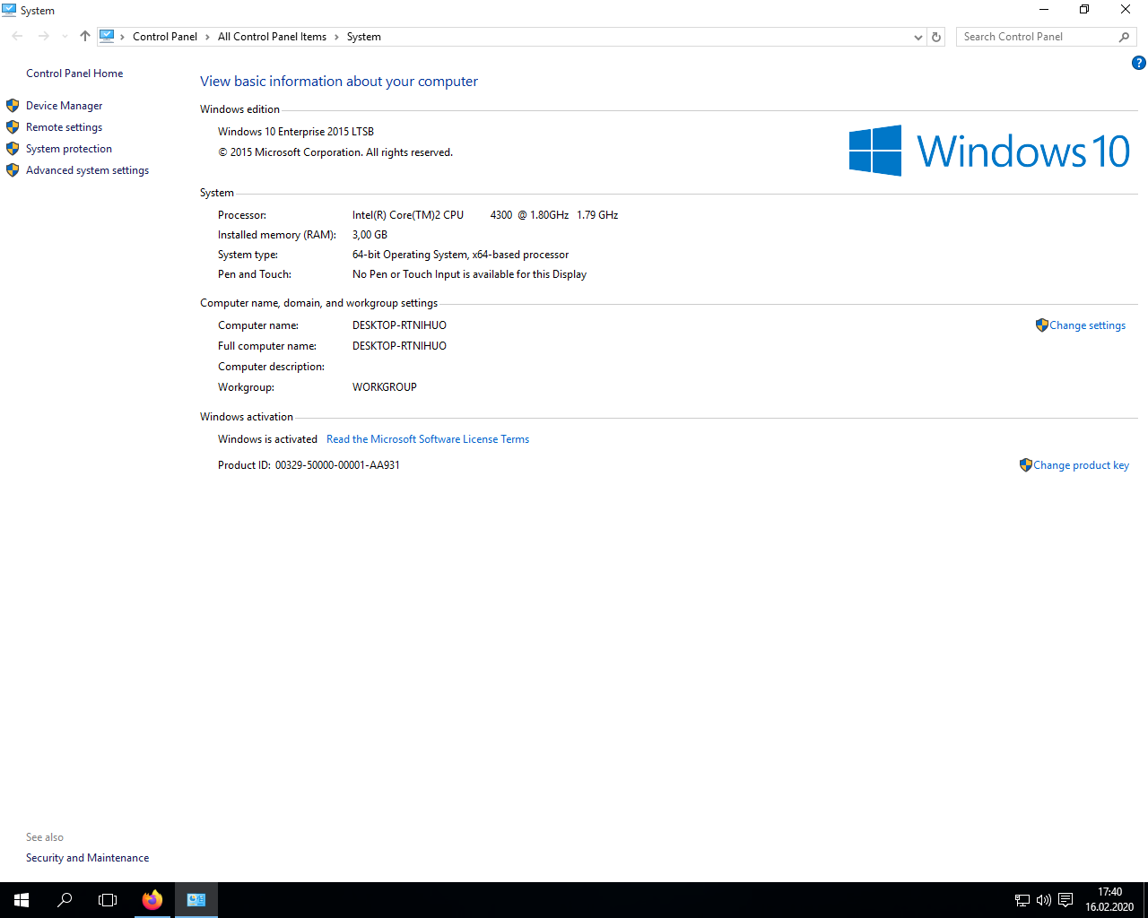Launch Firefox from the taskbar
1148x918 pixels.
[152, 900]
